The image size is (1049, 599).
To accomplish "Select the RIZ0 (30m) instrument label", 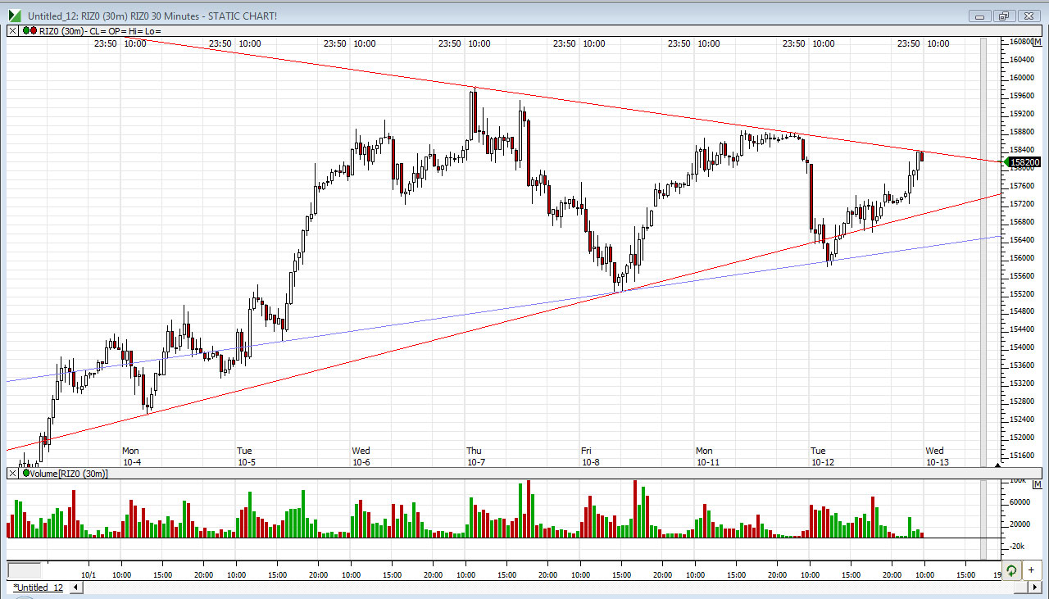I will tap(61, 31).
